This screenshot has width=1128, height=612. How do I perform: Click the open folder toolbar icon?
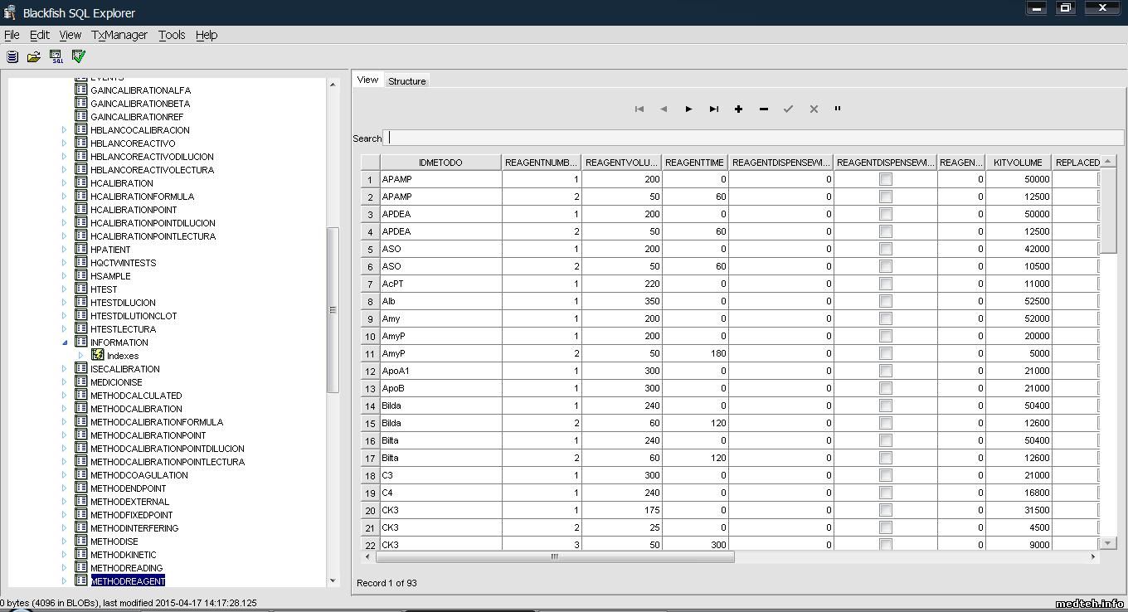pos(34,56)
